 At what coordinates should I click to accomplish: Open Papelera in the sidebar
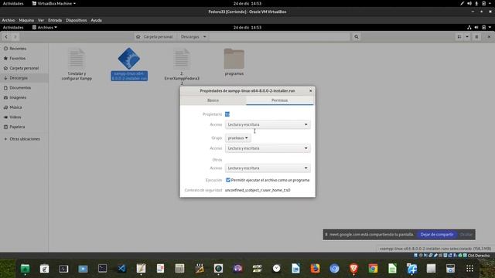[x=17, y=127]
